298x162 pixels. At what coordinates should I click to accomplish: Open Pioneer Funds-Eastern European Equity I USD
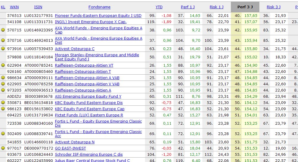(98, 15)
